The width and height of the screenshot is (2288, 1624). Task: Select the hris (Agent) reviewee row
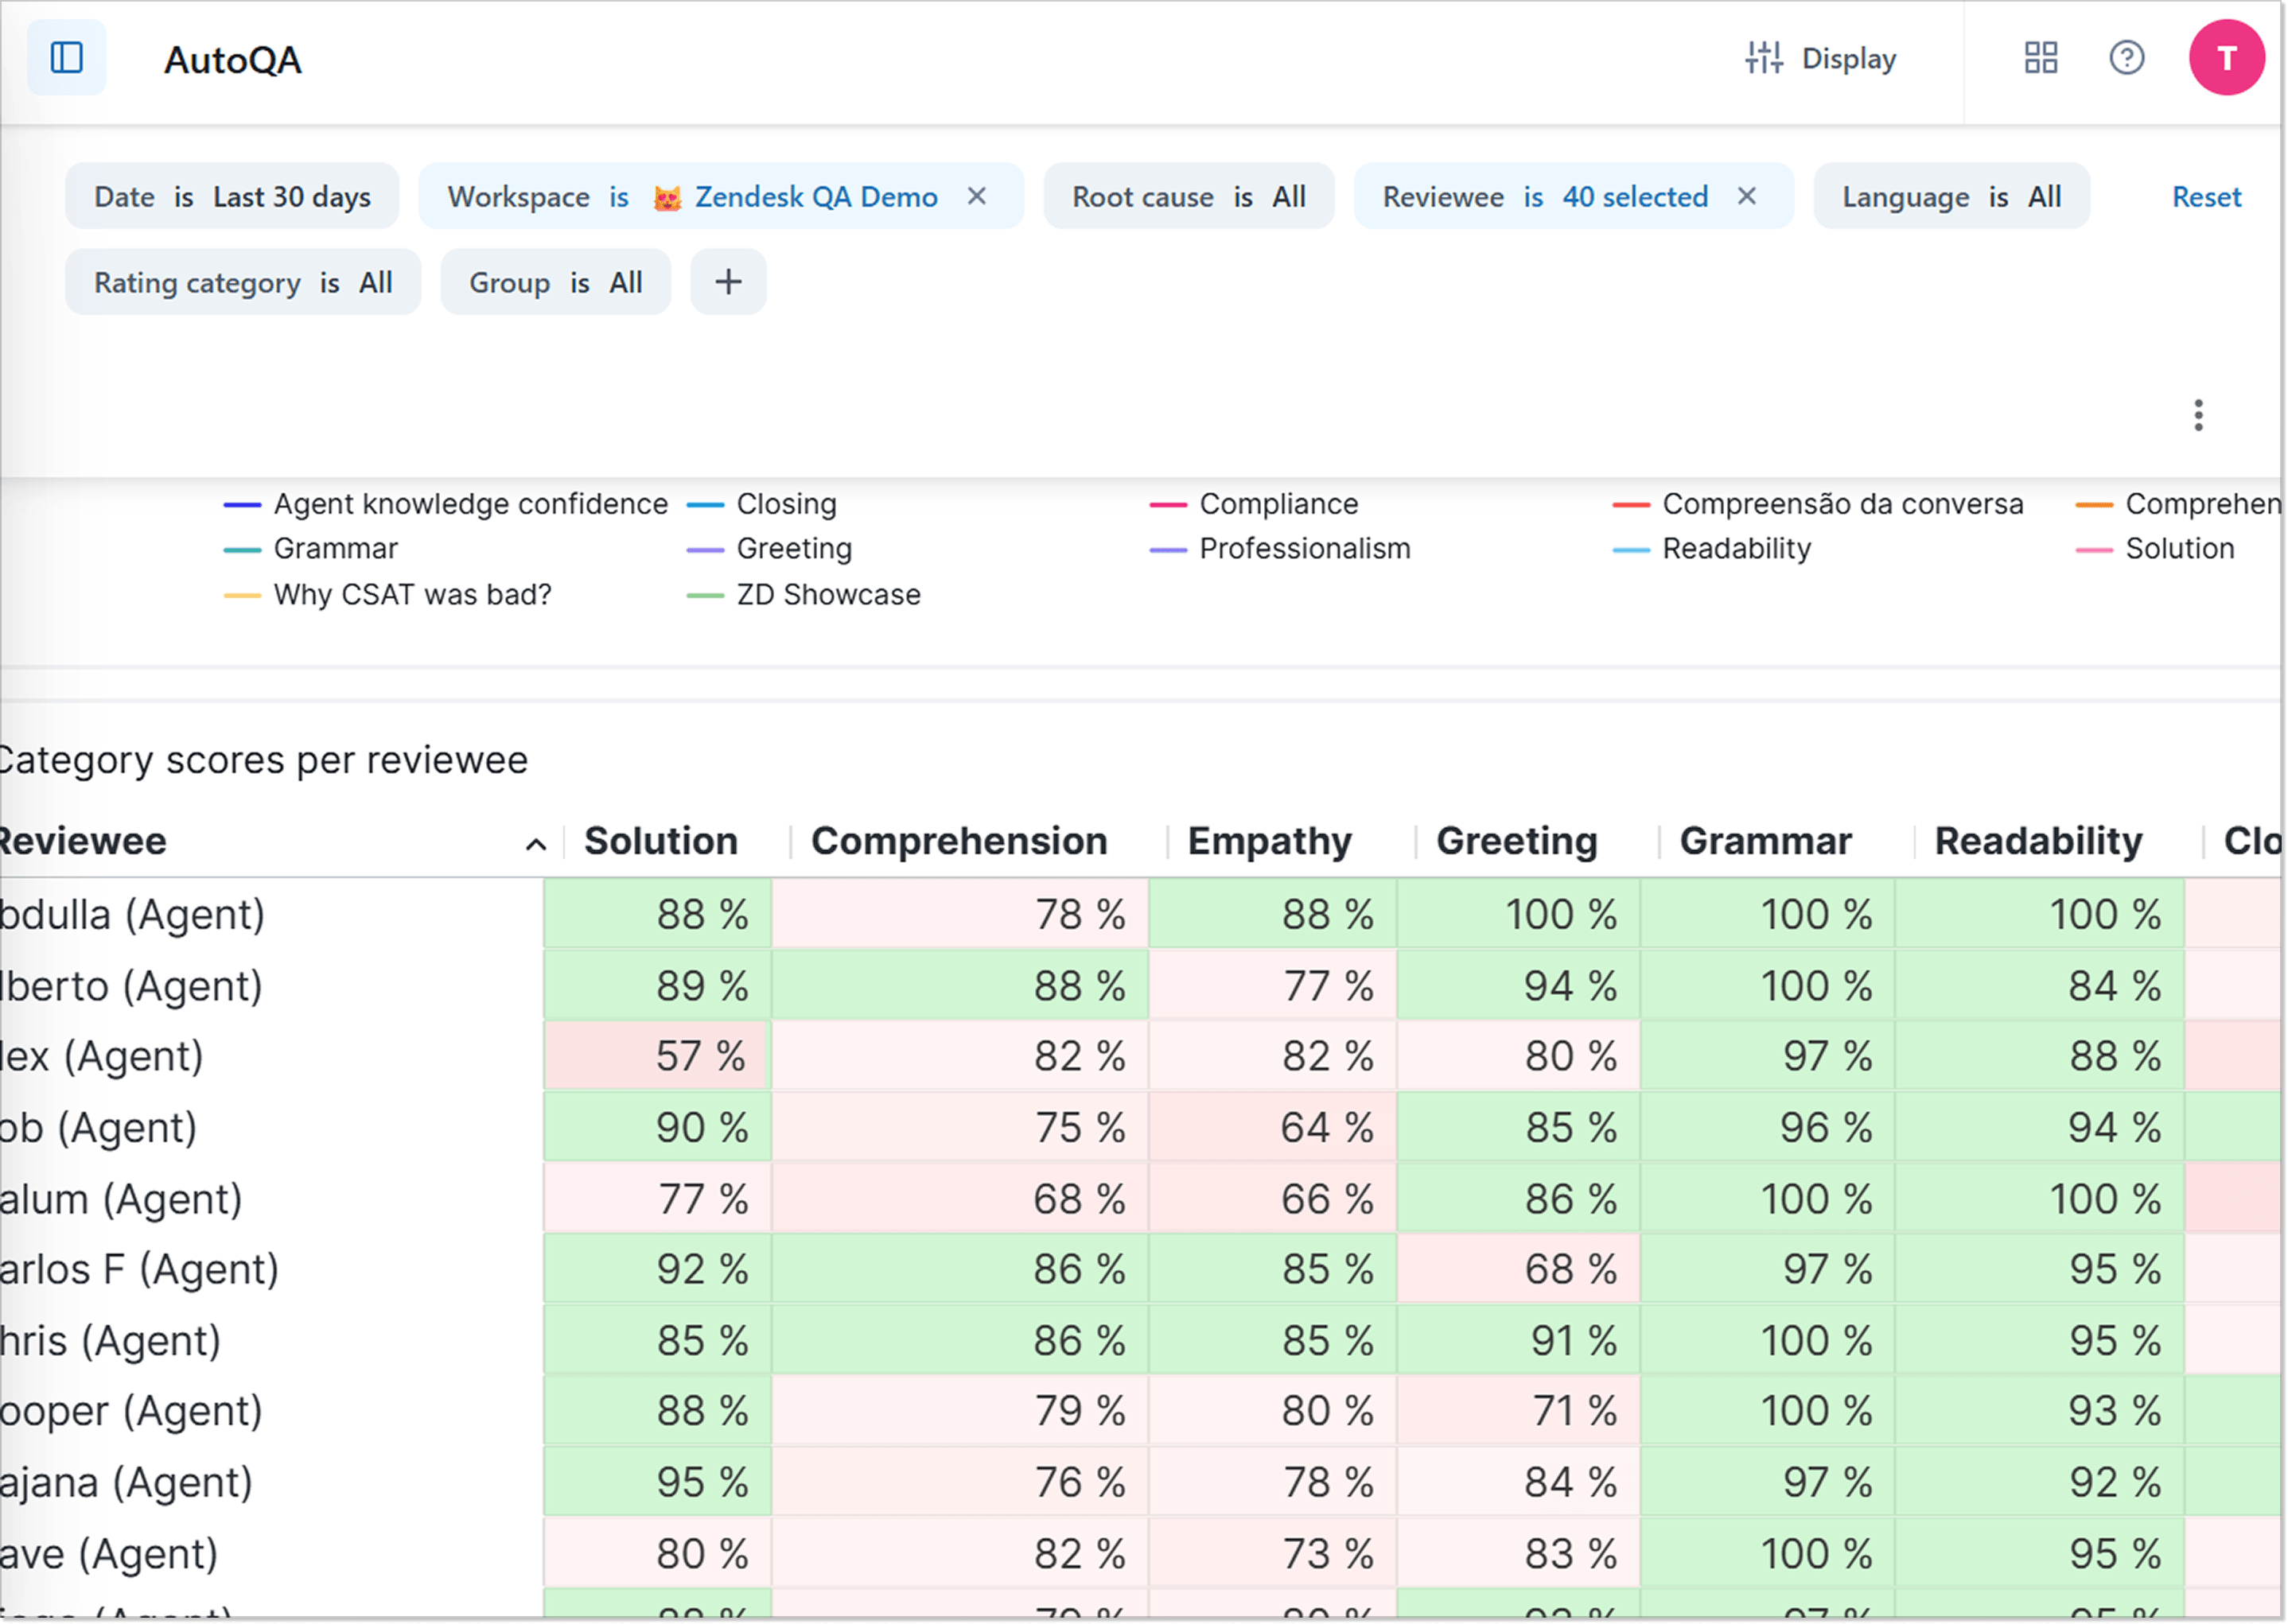pyautogui.click(x=270, y=1341)
